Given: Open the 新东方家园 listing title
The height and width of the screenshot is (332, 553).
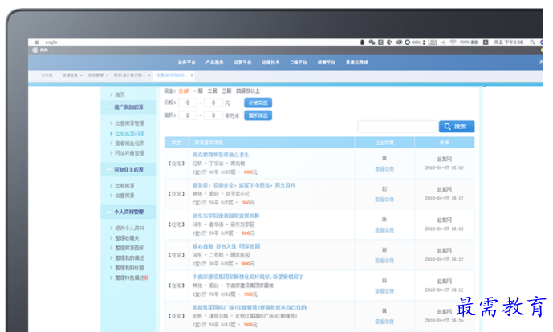Looking at the screenshot, I should (x=226, y=216).
